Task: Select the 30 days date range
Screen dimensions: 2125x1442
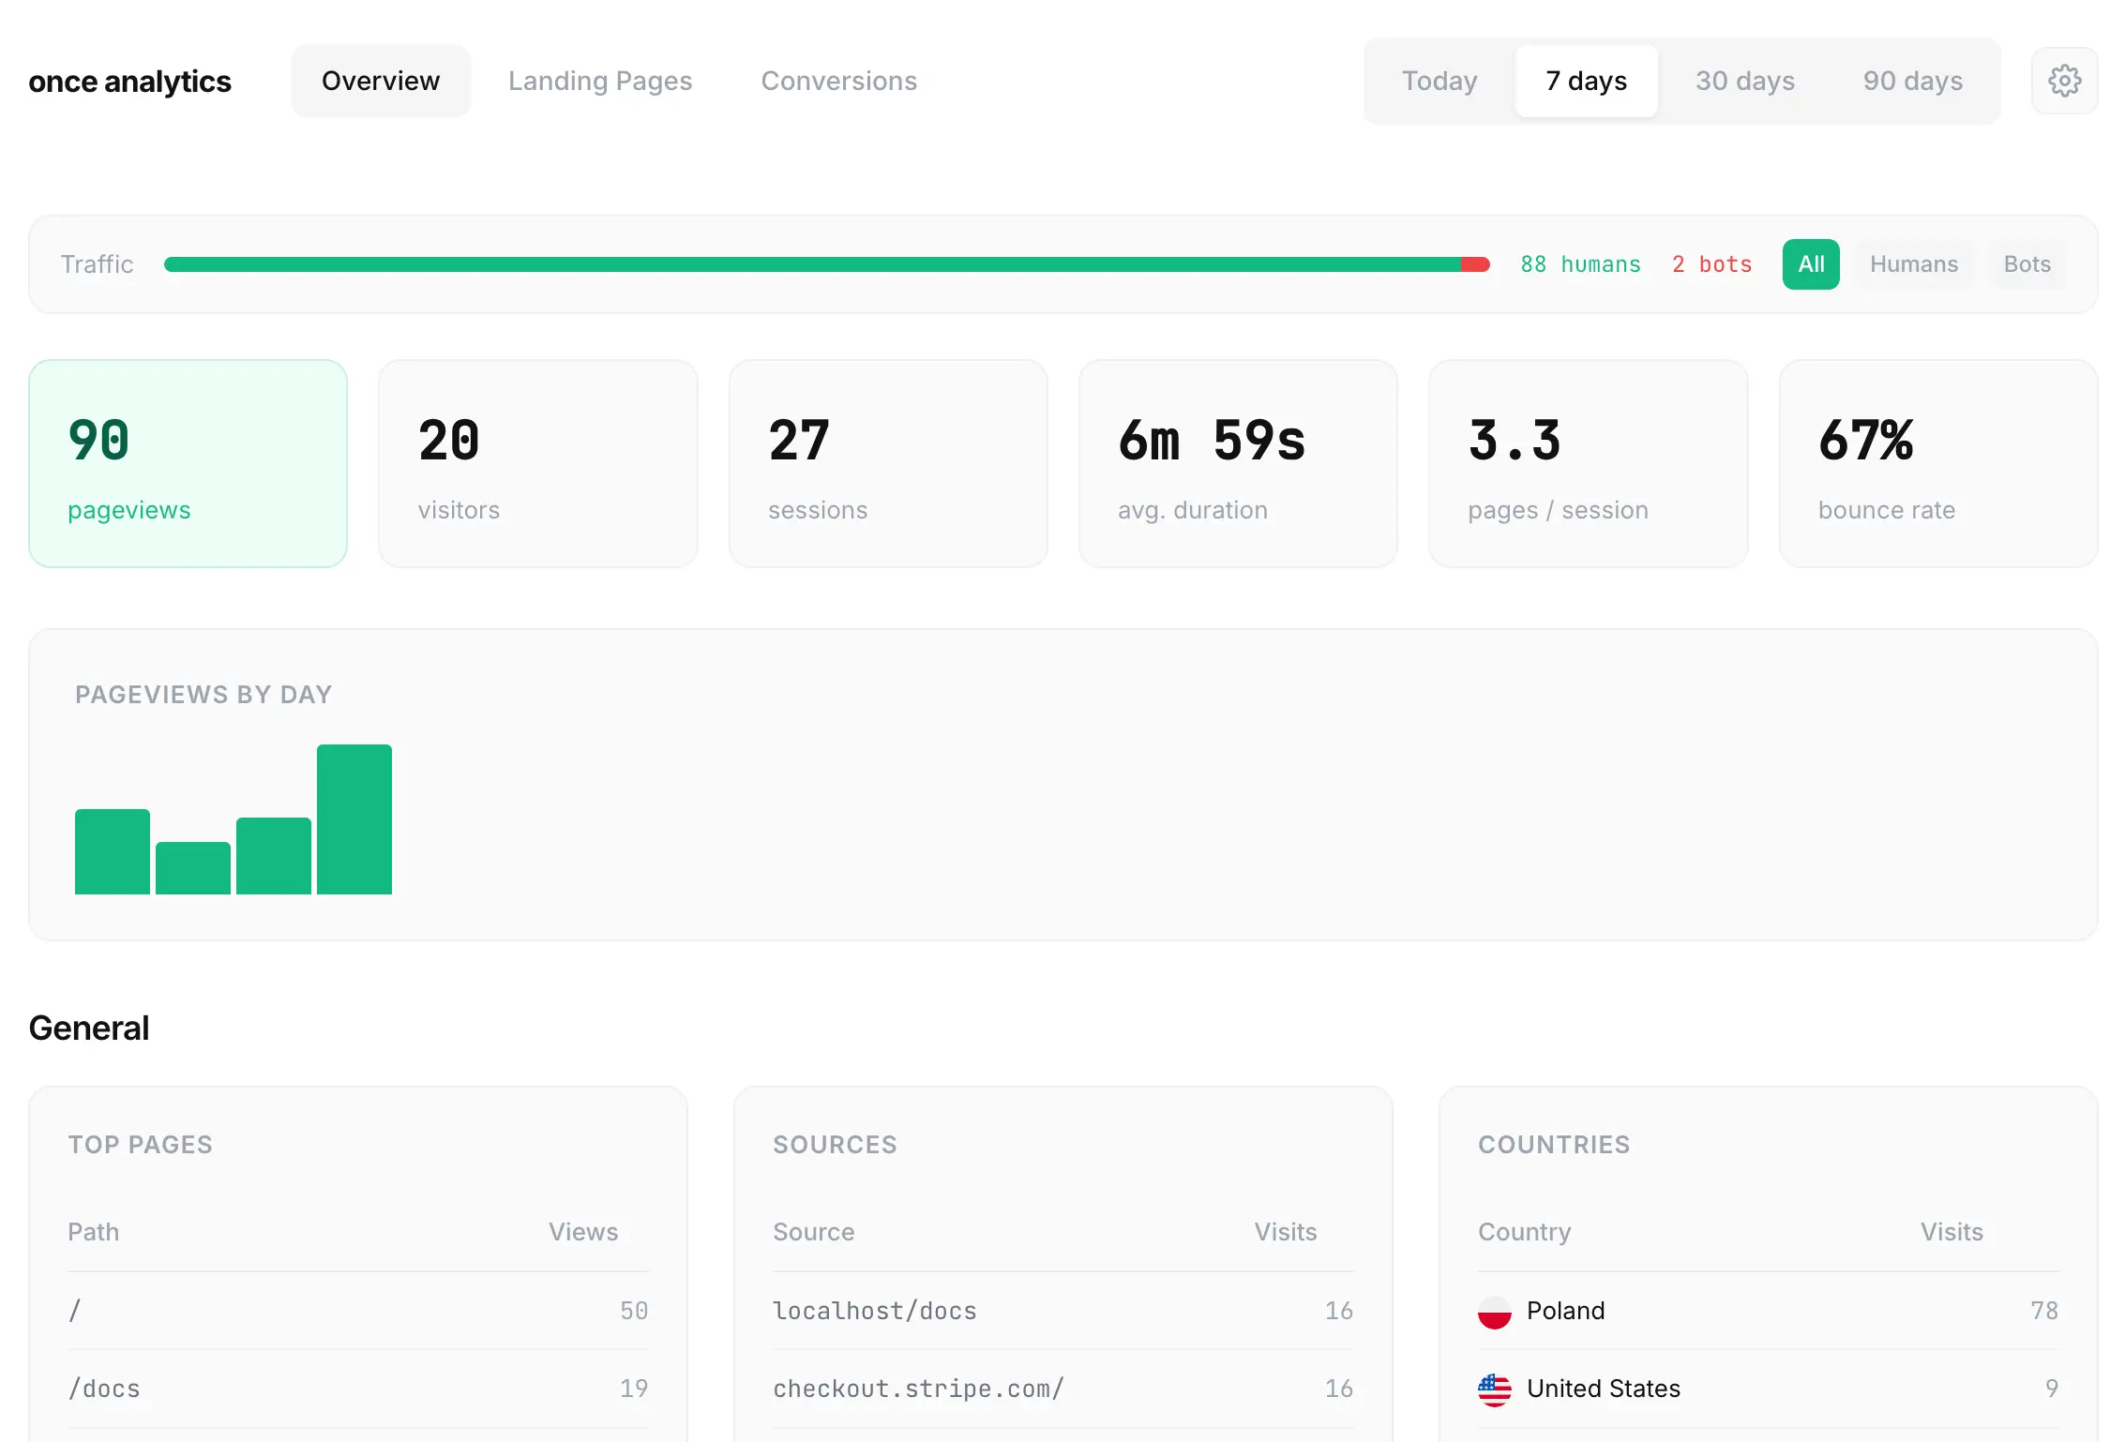Action: pyautogui.click(x=1745, y=81)
